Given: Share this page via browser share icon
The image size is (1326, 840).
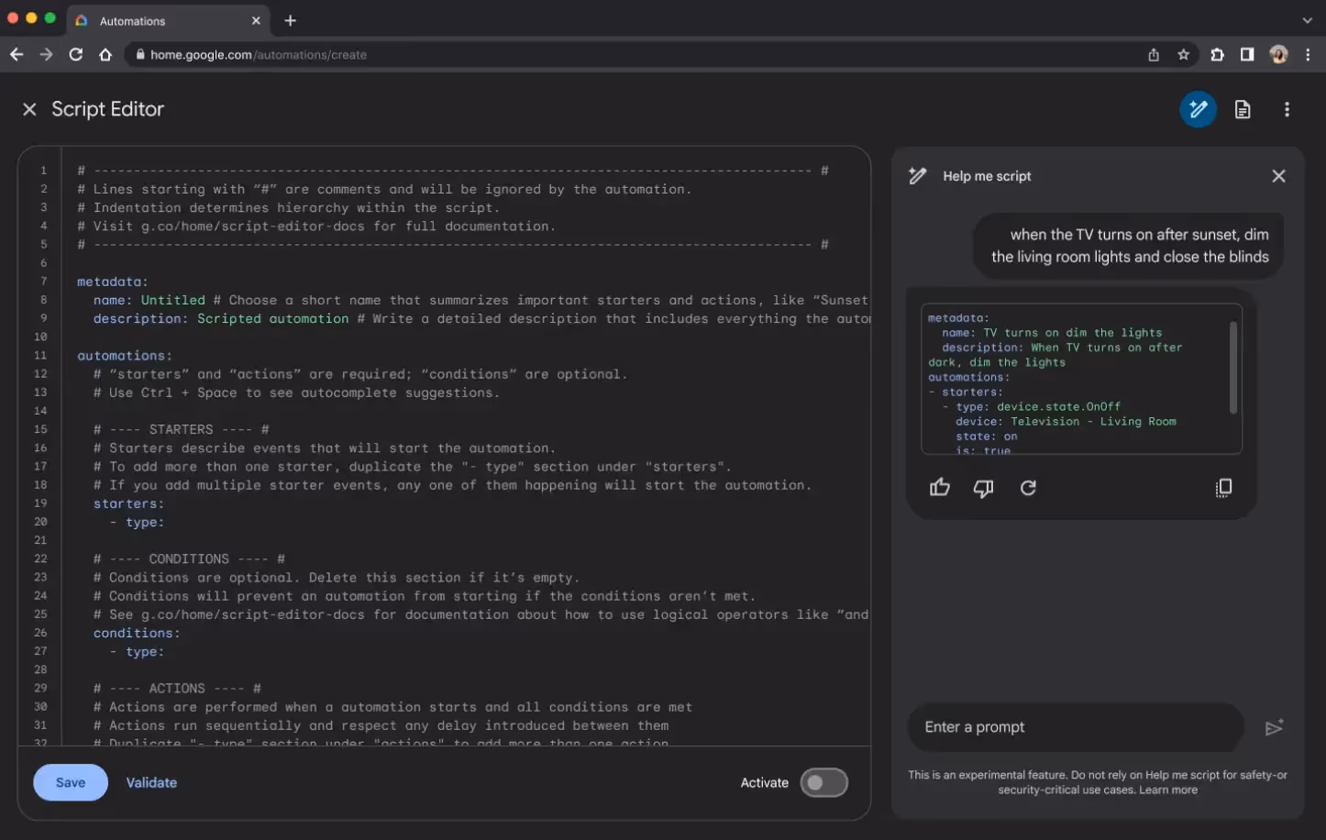Looking at the screenshot, I should 1154,55.
